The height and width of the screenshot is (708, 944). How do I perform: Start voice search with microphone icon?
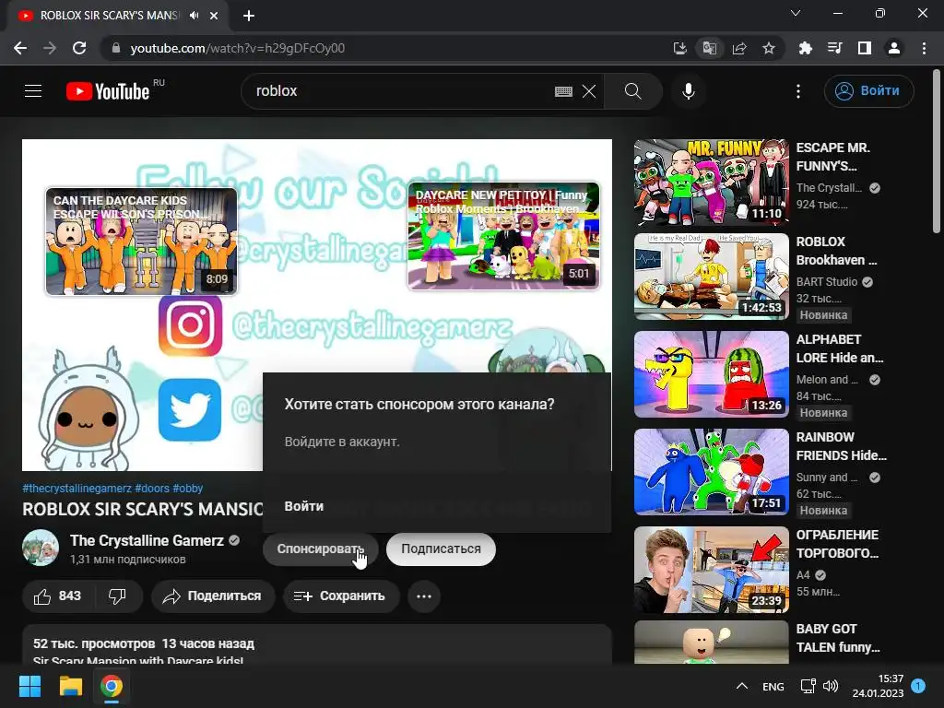tap(688, 91)
